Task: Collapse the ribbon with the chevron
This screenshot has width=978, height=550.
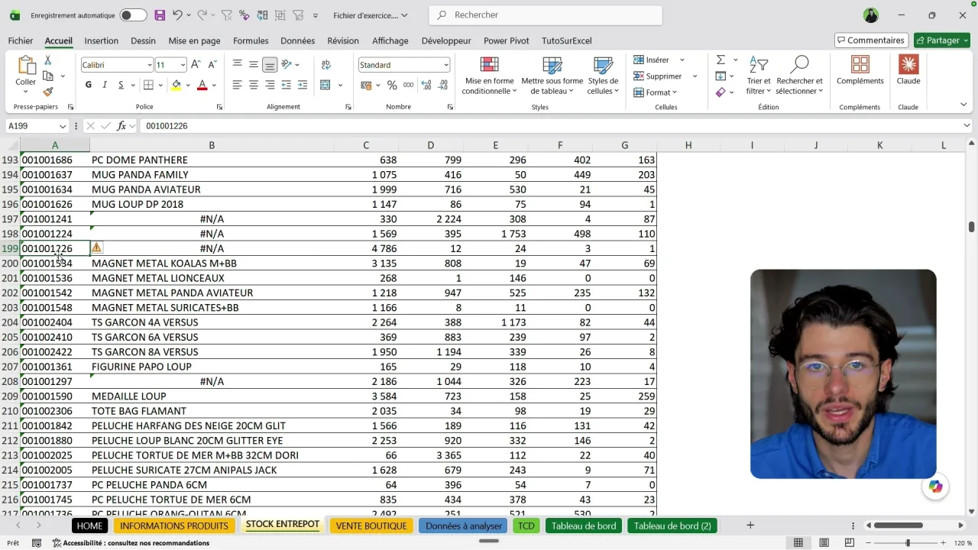Action: [x=963, y=104]
